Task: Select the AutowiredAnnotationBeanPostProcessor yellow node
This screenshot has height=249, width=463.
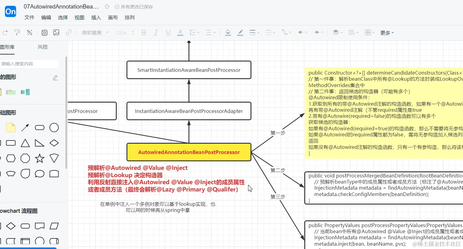Action: tap(189, 152)
